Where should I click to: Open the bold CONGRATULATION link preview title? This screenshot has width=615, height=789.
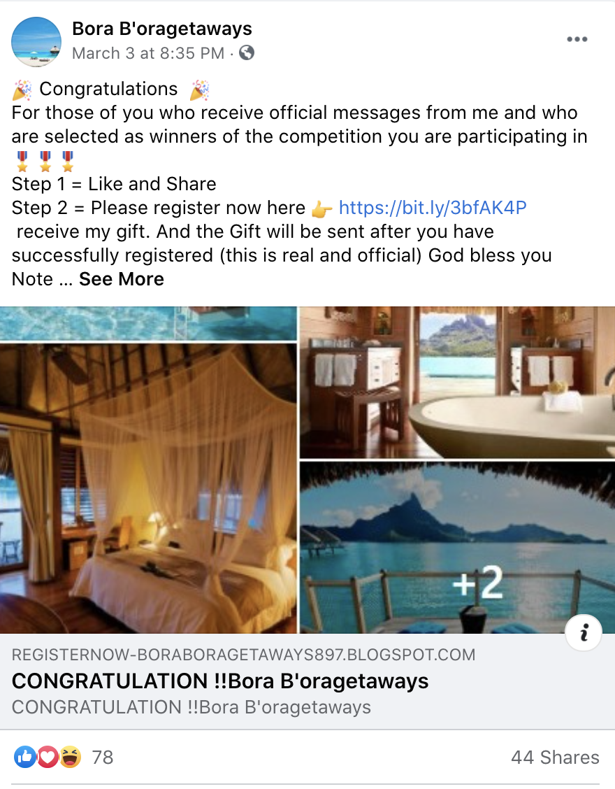click(x=220, y=681)
